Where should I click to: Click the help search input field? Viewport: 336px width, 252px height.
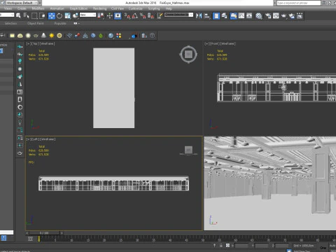pyautogui.click(x=299, y=3)
